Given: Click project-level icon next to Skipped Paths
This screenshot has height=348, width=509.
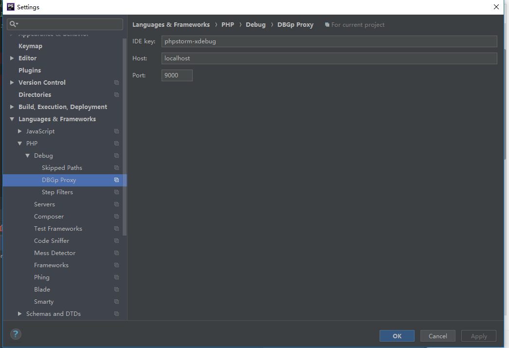Looking at the screenshot, I should pos(116,168).
